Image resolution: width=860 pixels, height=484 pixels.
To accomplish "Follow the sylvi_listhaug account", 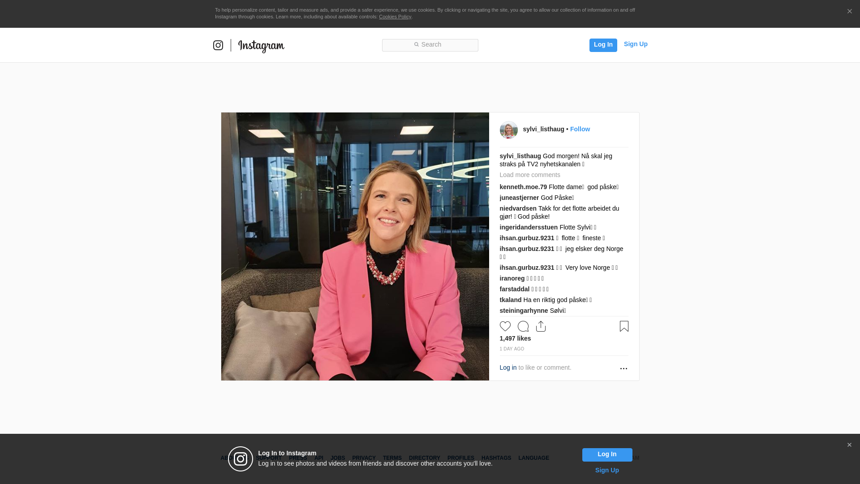I will point(580,129).
